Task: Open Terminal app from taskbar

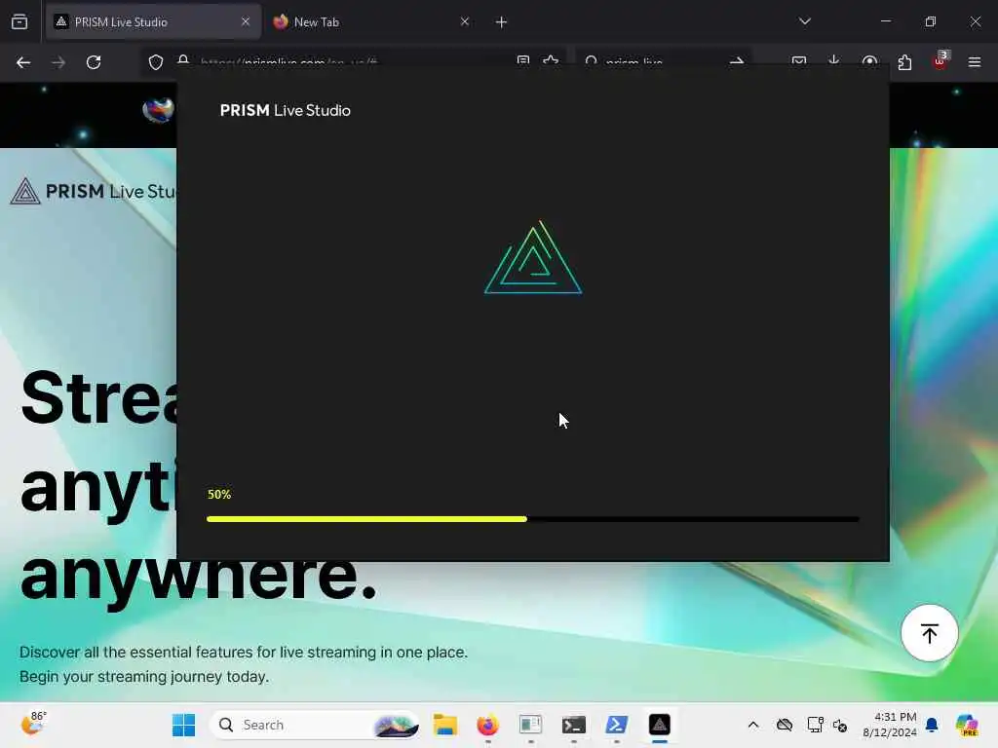Action: (573, 725)
